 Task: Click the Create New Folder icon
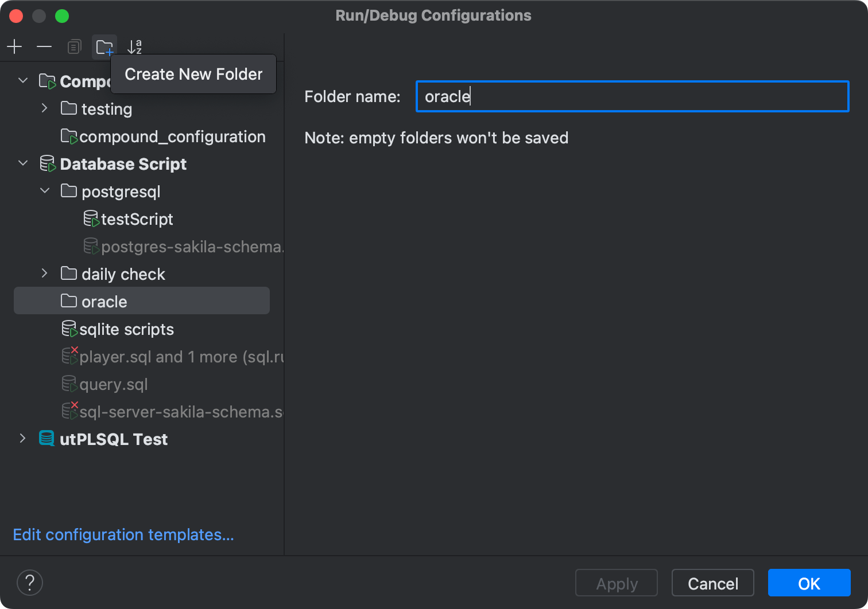click(x=104, y=46)
